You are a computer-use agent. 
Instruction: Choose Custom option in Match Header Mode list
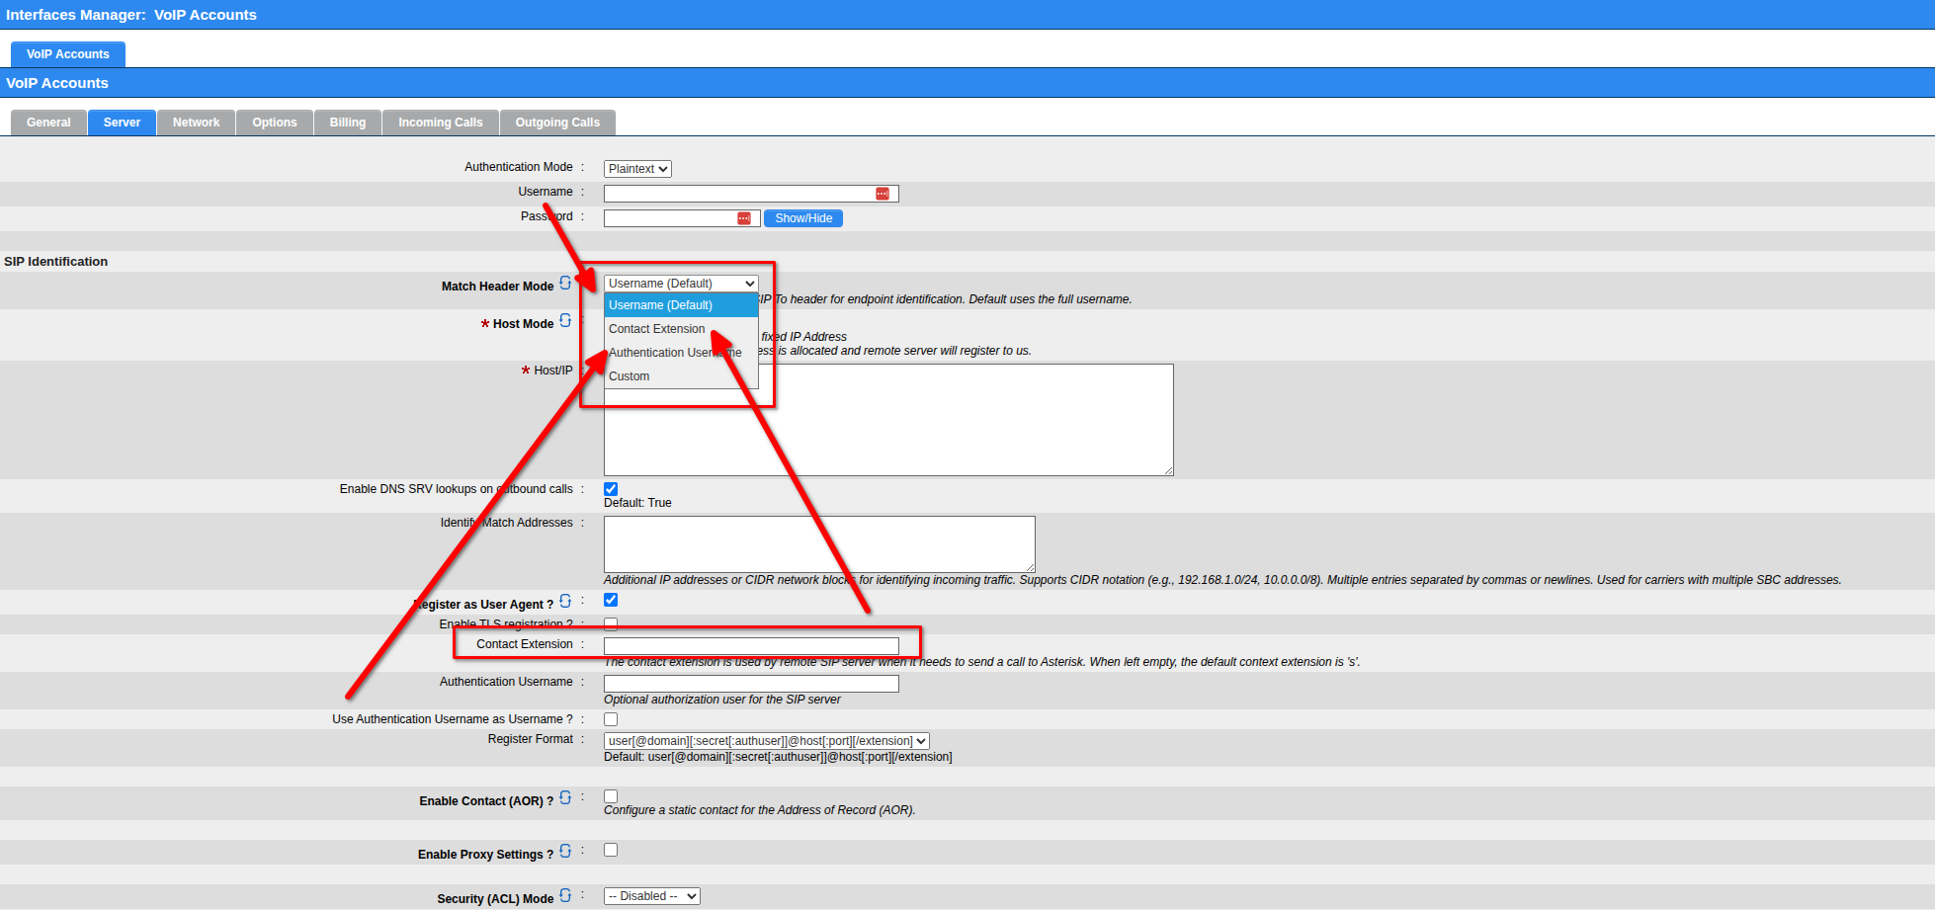click(630, 376)
